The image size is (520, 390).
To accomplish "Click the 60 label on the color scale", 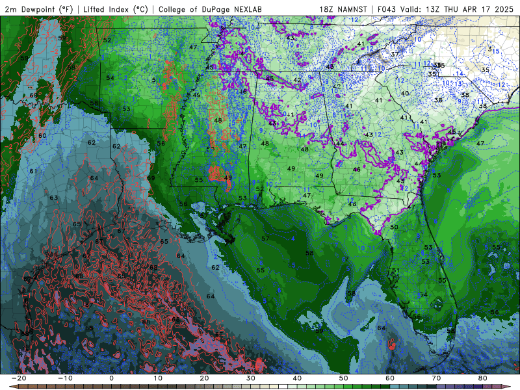I will tap(390, 378).
